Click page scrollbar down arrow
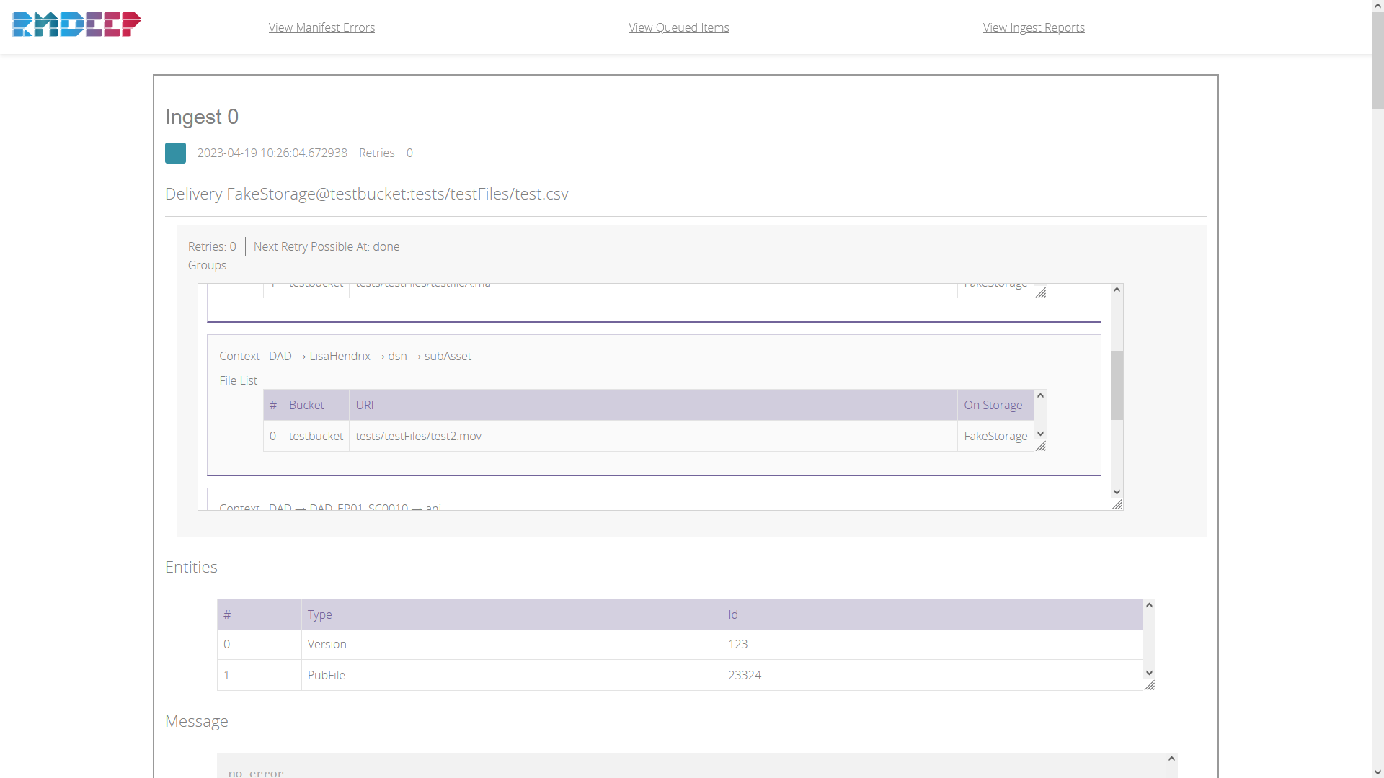The width and height of the screenshot is (1384, 778). point(1378,772)
